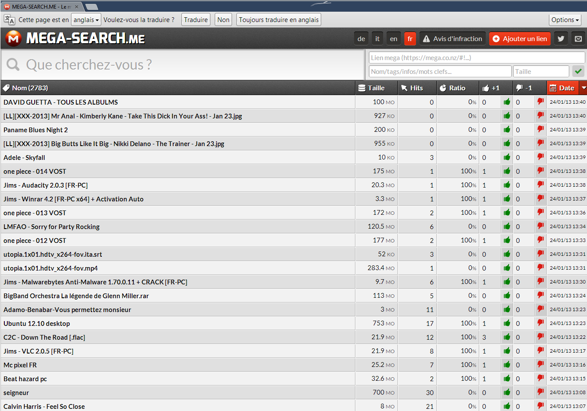Open one piece - 013 VOST entry
Image resolution: width=587 pixels, height=411 pixels.
click(35, 213)
